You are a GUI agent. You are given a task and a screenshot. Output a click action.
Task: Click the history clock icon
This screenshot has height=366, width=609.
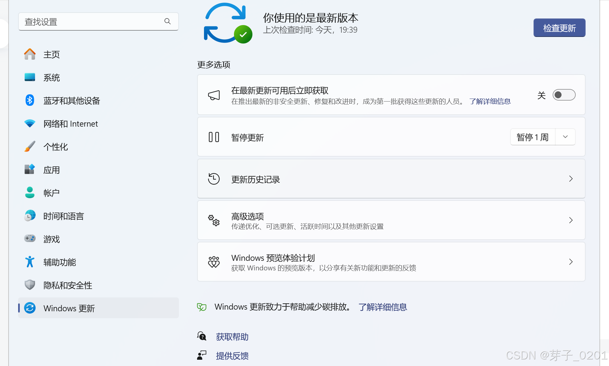214,179
